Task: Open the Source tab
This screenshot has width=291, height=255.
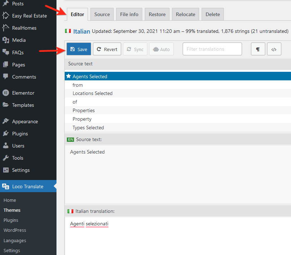Action: 102,14
